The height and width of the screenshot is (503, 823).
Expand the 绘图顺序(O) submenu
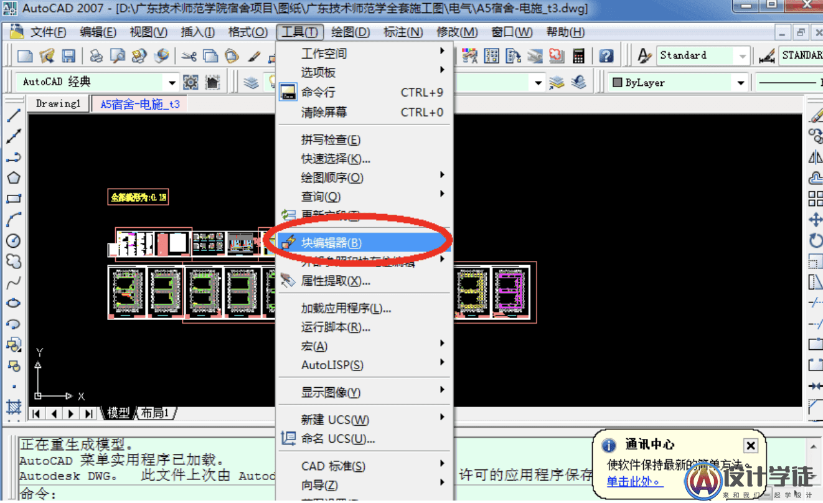(364, 178)
